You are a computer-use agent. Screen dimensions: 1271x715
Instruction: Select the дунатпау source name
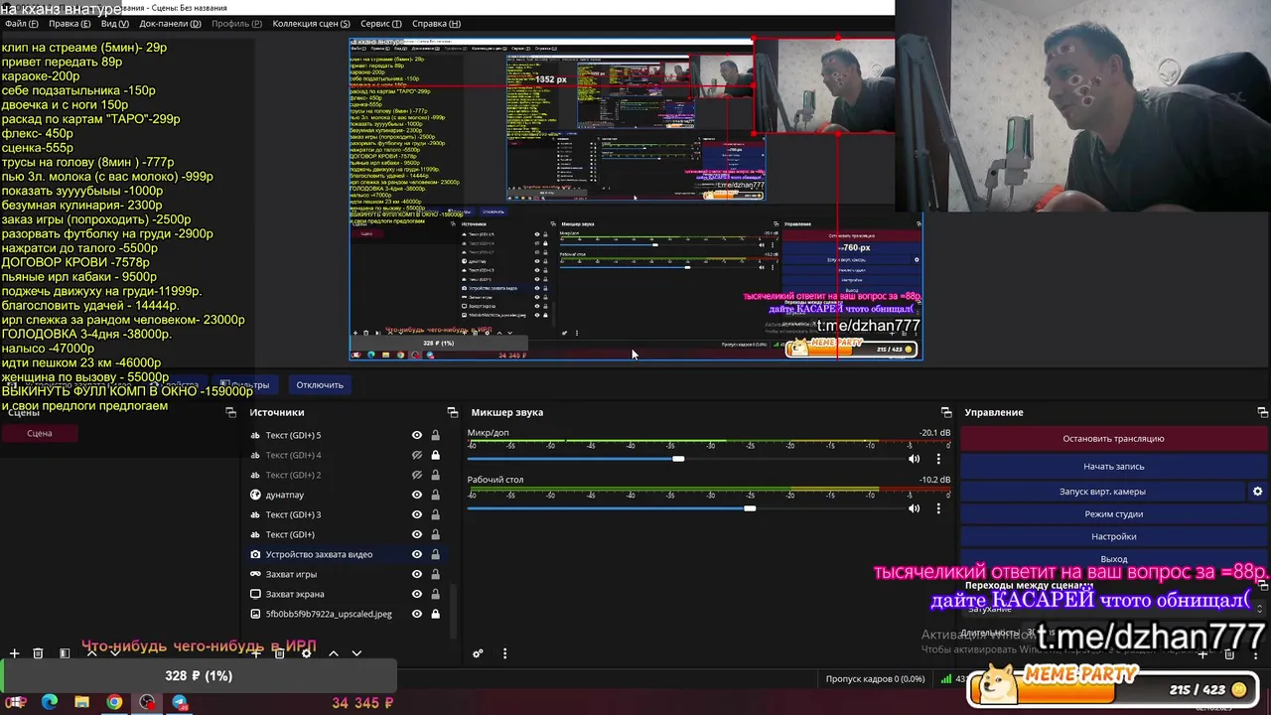click(x=285, y=495)
